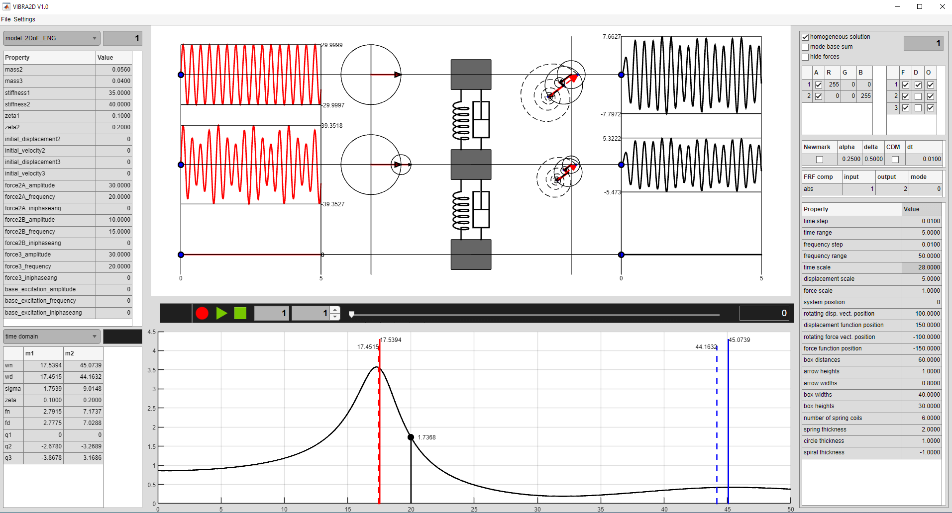Click blue node on top mass displacement plot

coord(621,75)
